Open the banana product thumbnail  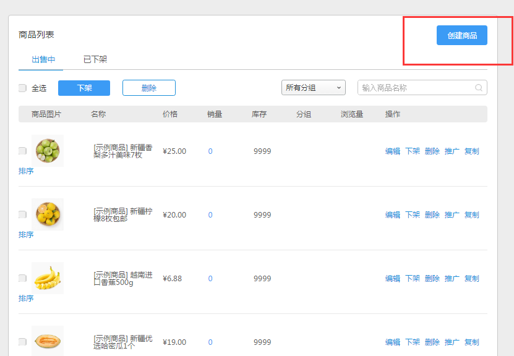pos(48,278)
